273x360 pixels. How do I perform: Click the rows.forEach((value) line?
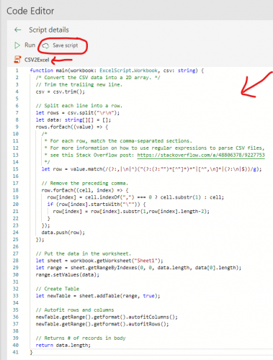point(72,127)
